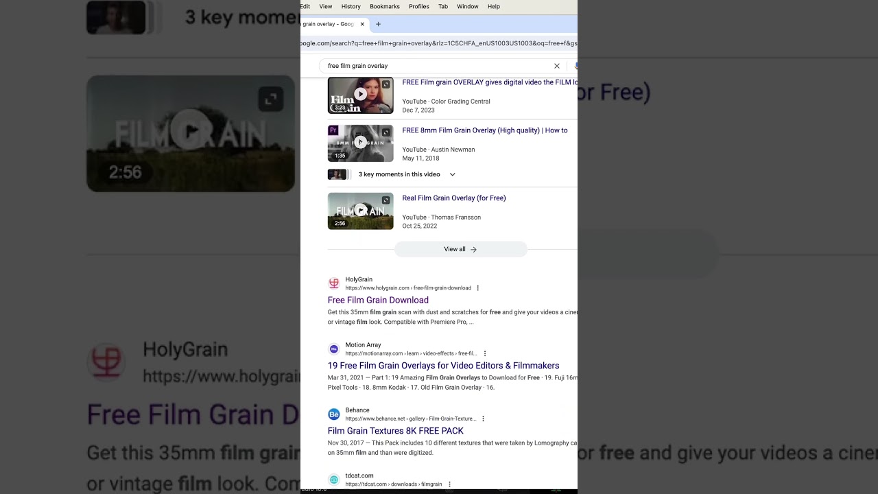Open Free Film Grain Download link
878x494 pixels.
(x=378, y=300)
